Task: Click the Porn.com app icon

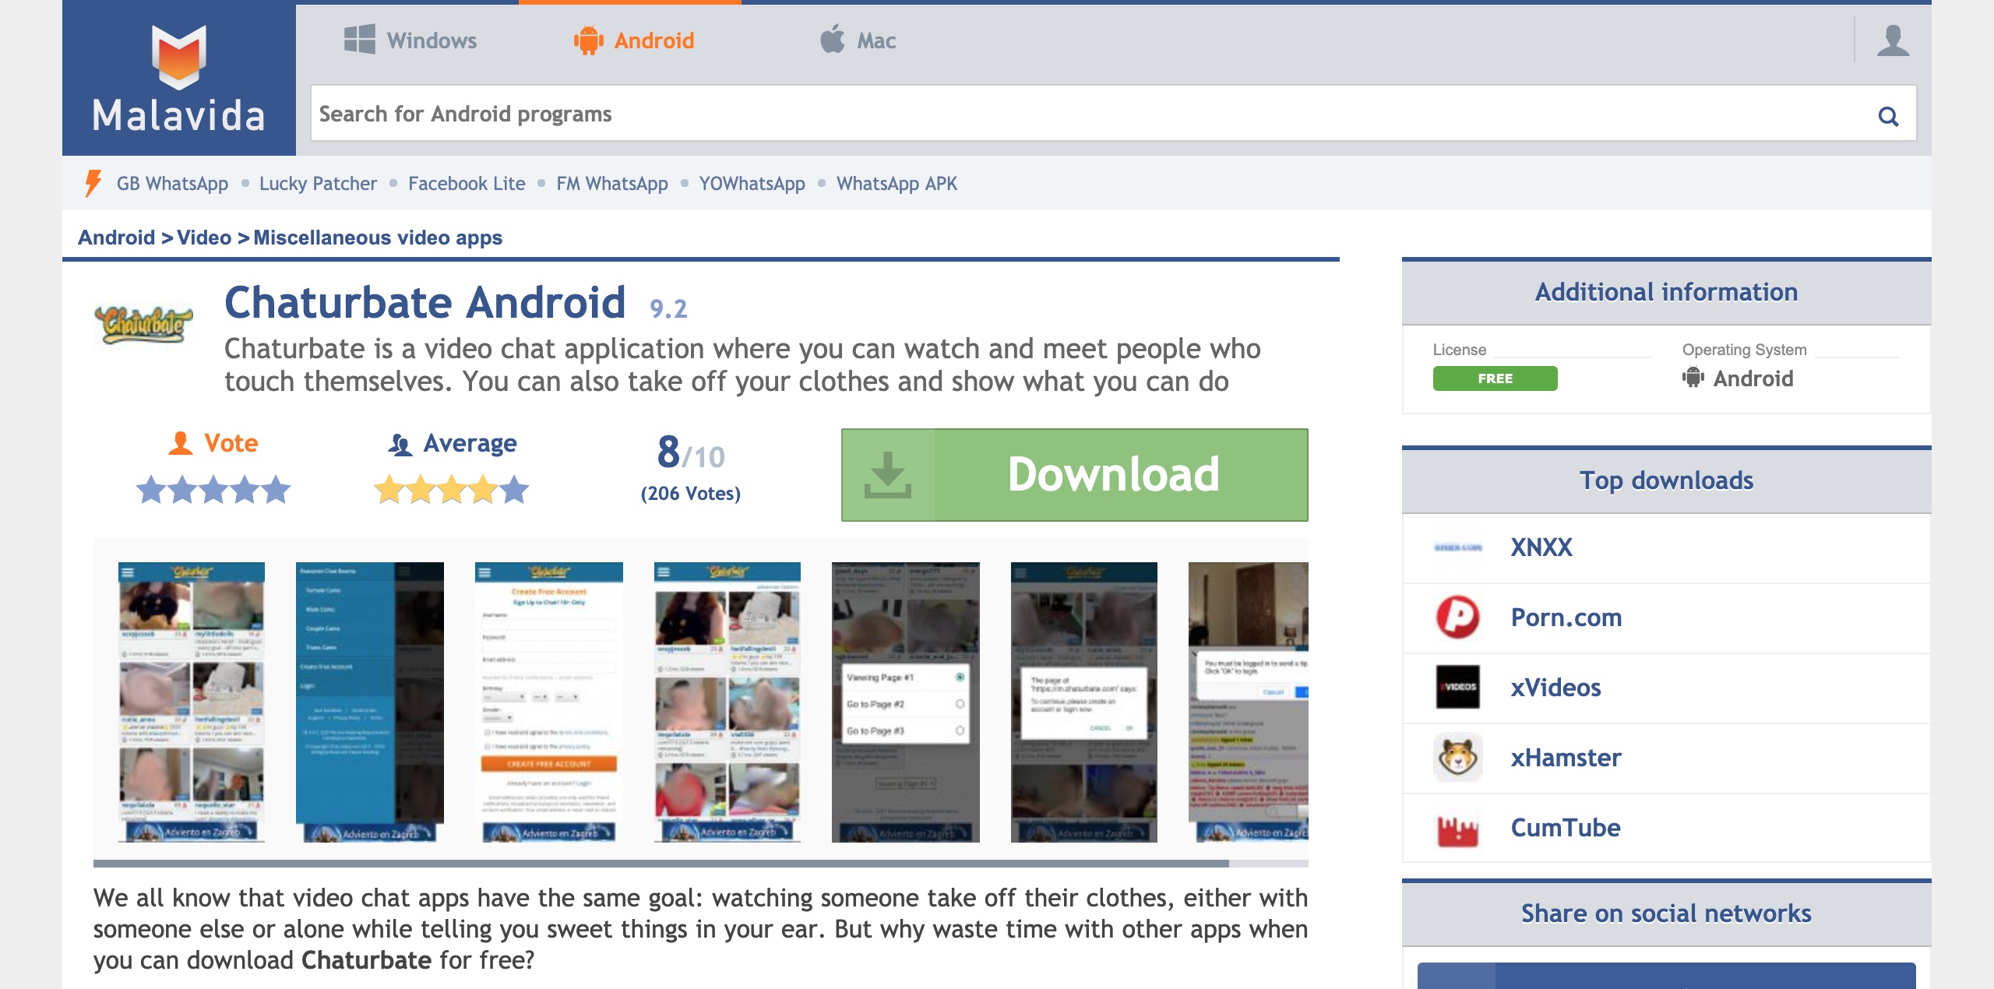Action: (x=1458, y=618)
